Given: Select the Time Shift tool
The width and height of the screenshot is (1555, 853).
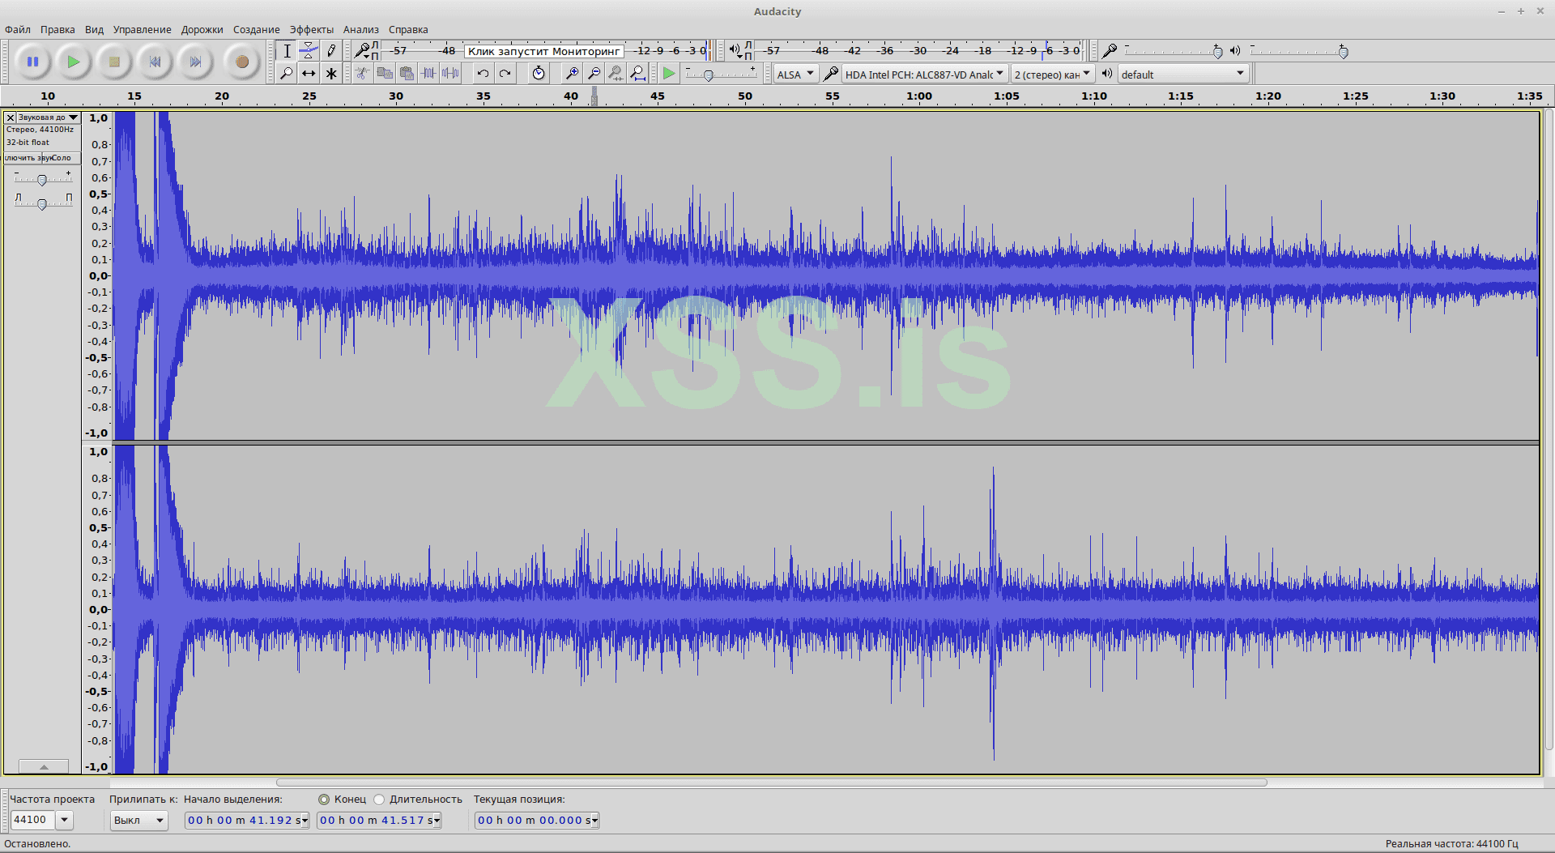Looking at the screenshot, I should click(309, 74).
